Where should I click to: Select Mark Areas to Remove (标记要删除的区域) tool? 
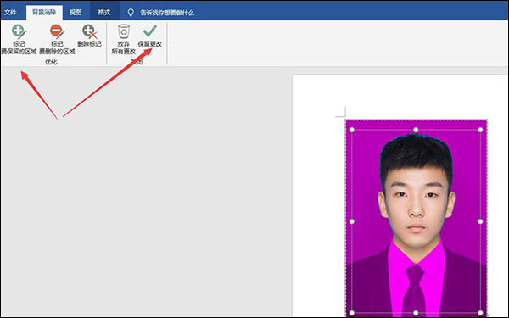click(57, 39)
